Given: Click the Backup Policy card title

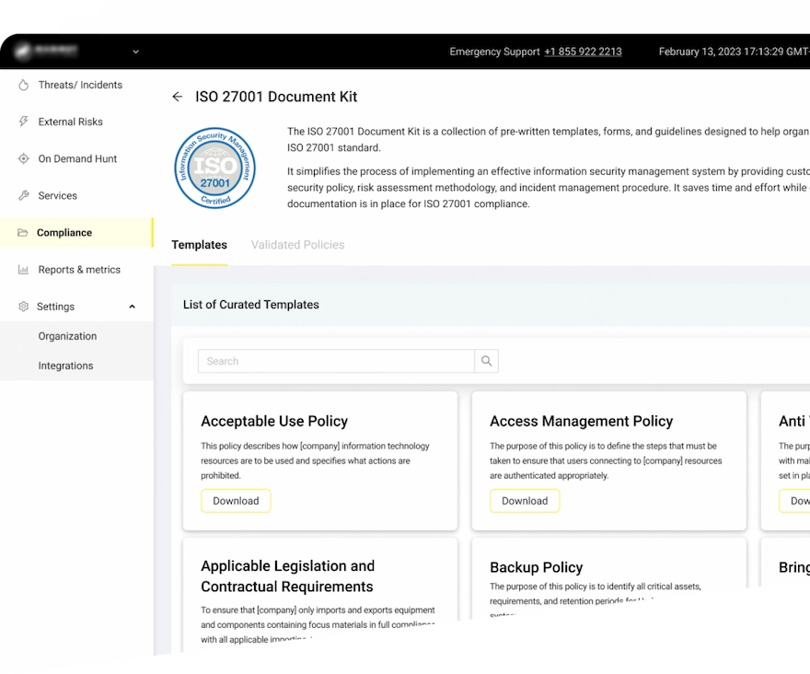Looking at the screenshot, I should pos(537,567).
